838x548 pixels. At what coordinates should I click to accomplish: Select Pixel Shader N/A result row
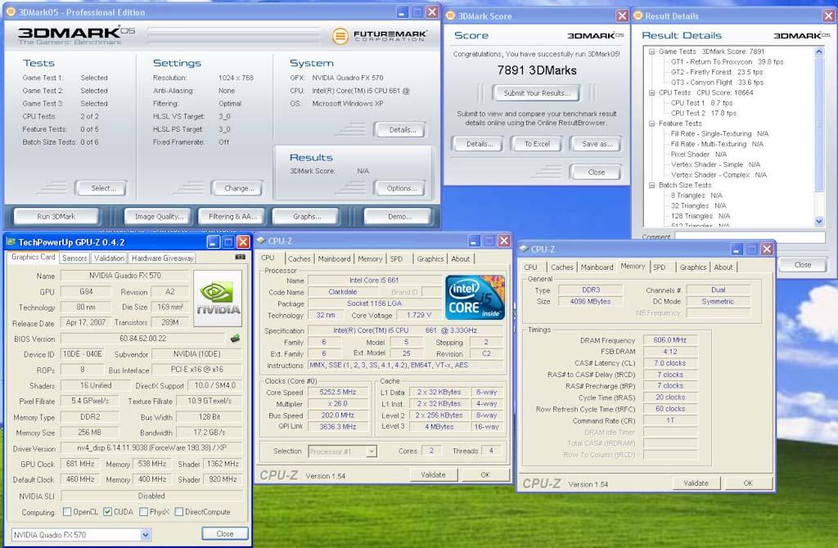699,155
